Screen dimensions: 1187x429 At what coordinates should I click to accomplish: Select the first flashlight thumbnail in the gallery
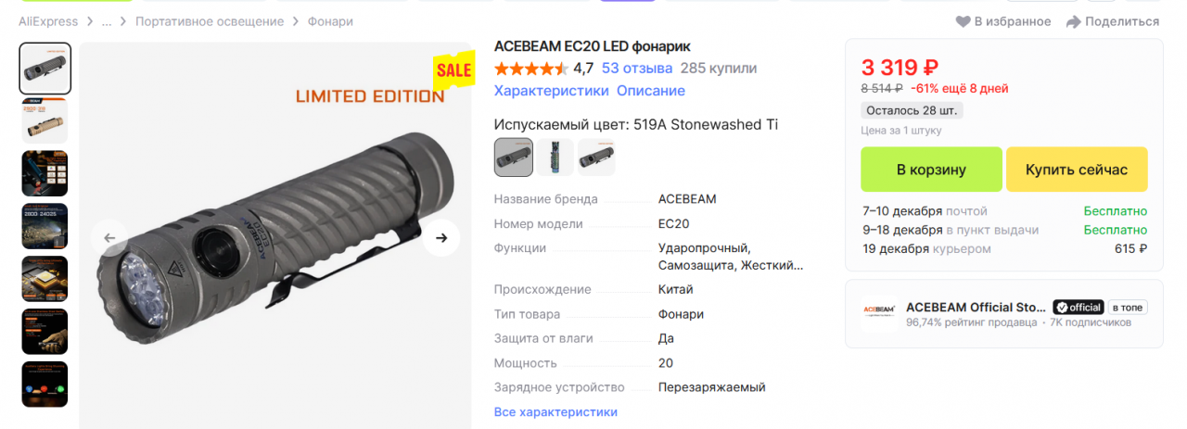[x=45, y=69]
